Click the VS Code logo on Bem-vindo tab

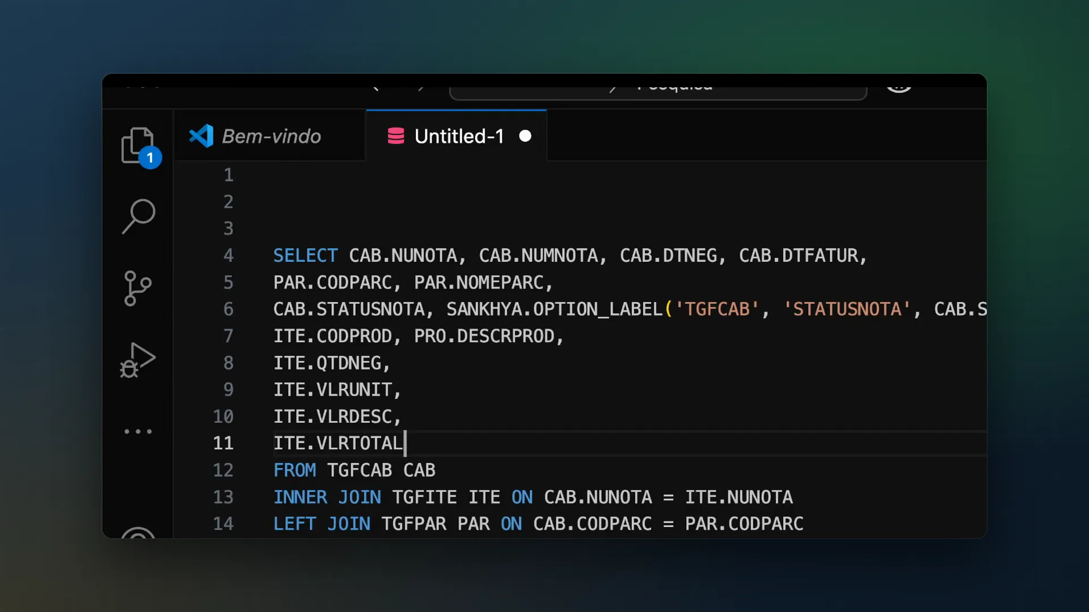pos(201,136)
